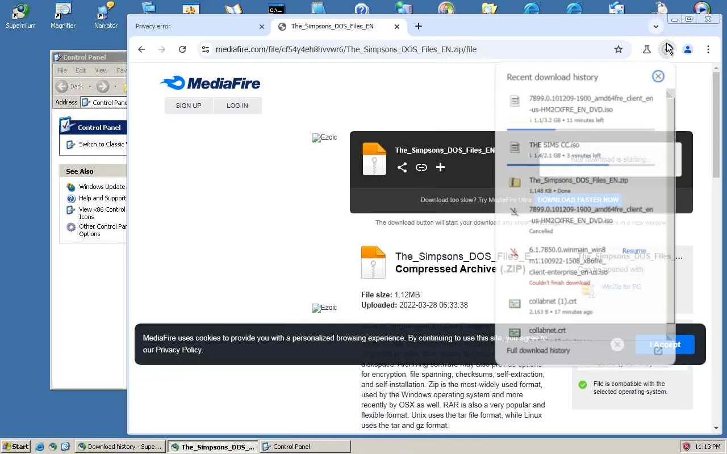Expand the tab search dropdown

(x=656, y=26)
